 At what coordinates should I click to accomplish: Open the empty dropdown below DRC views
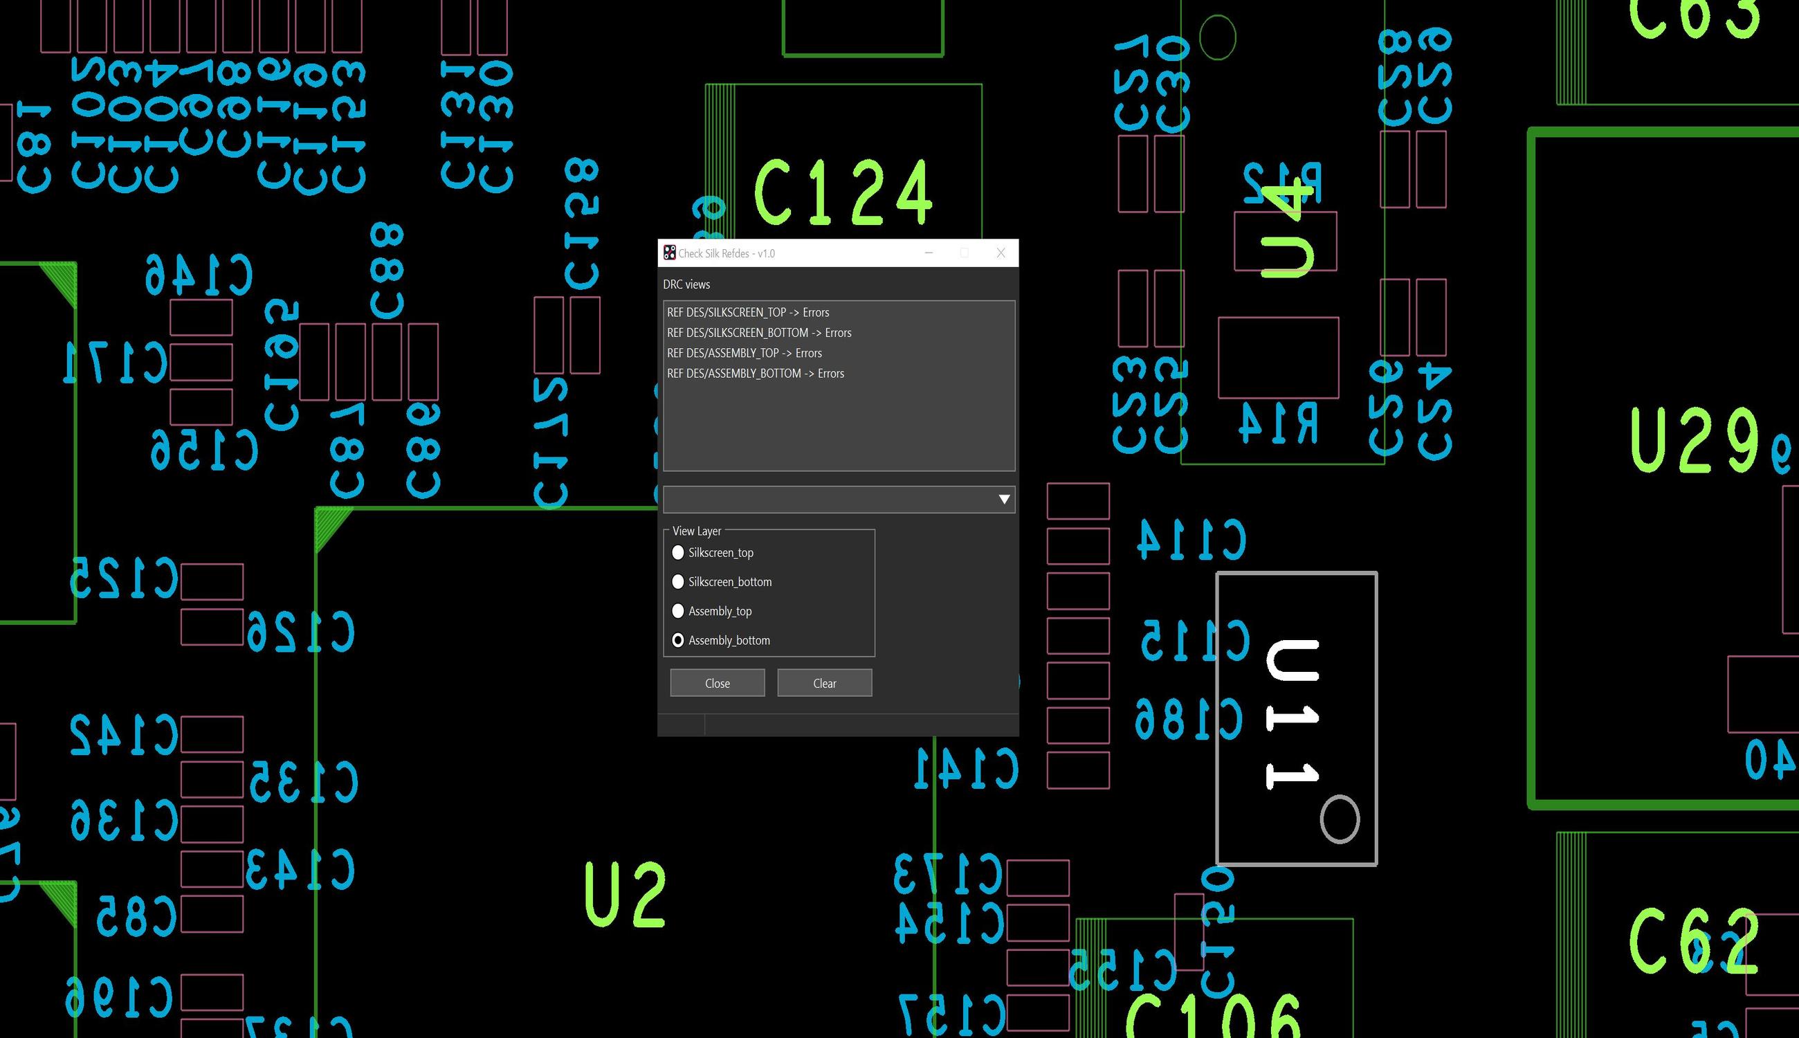(839, 500)
